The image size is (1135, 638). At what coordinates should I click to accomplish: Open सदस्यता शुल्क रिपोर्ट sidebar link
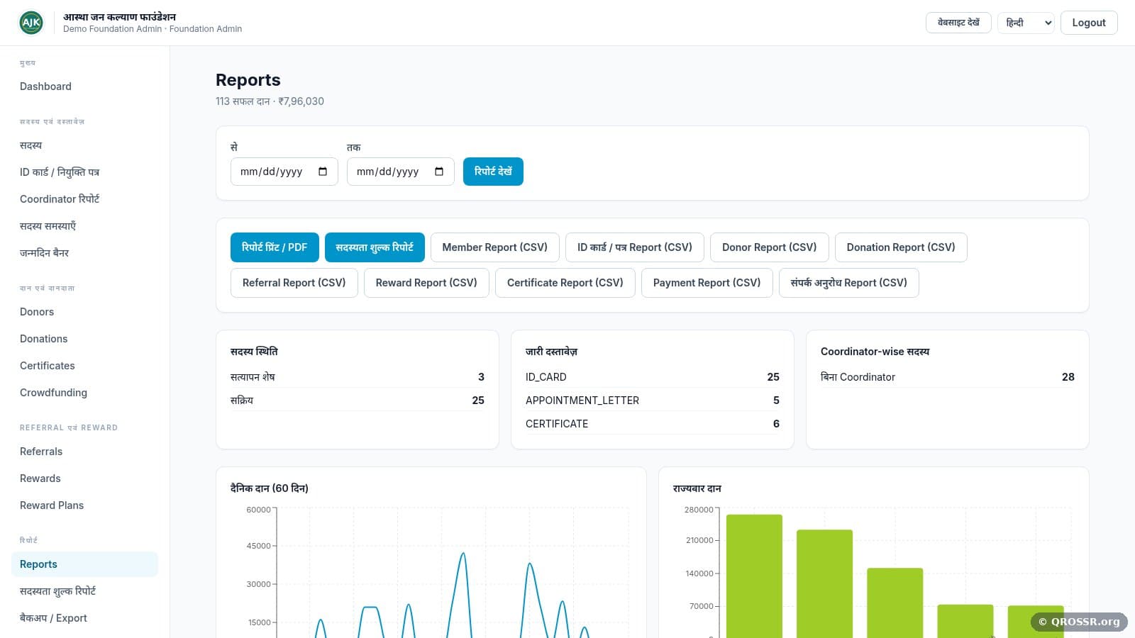84,591
